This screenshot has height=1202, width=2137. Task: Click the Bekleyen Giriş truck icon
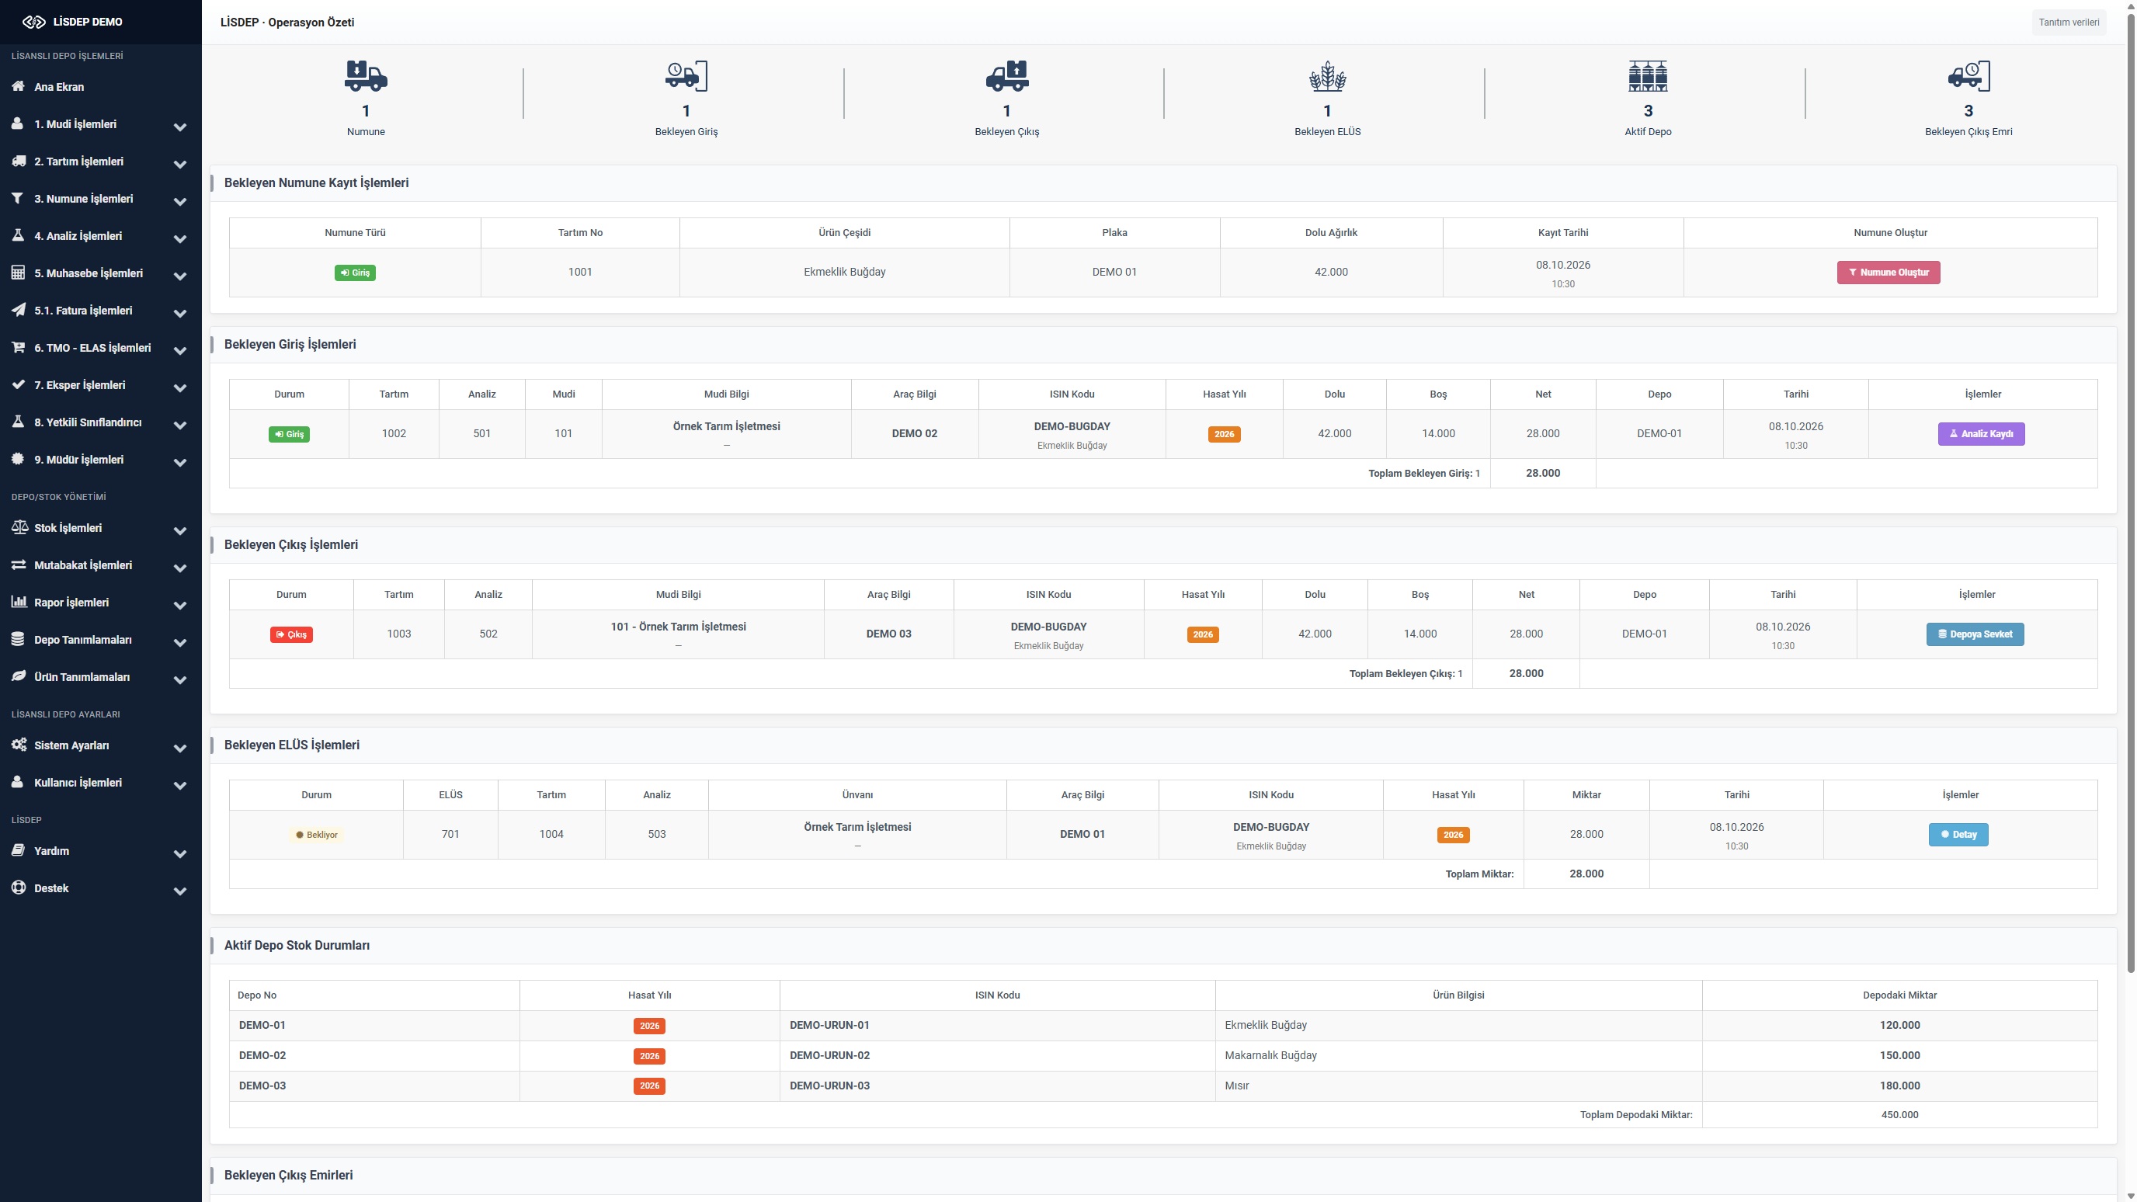pos(686,75)
